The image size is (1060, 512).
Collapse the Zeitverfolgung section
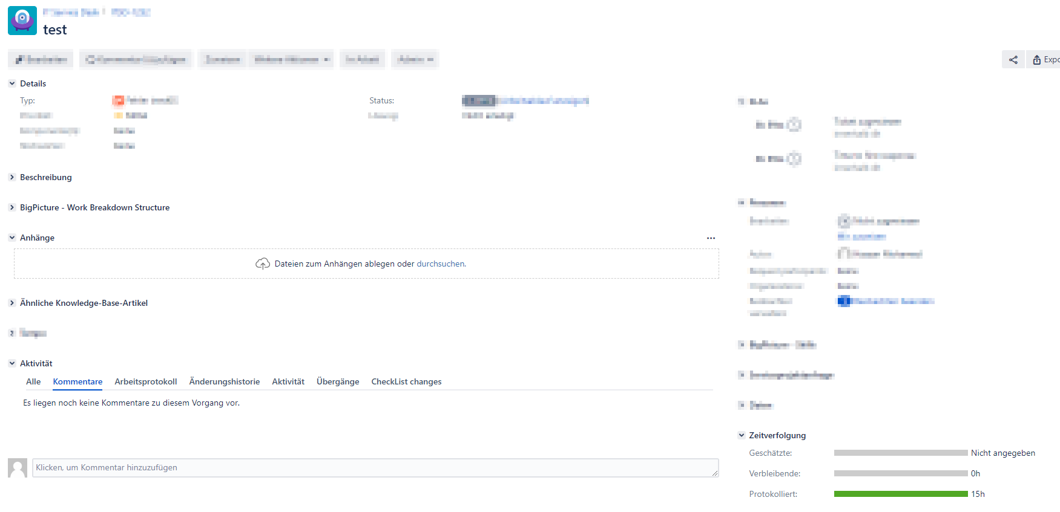coord(742,435)
